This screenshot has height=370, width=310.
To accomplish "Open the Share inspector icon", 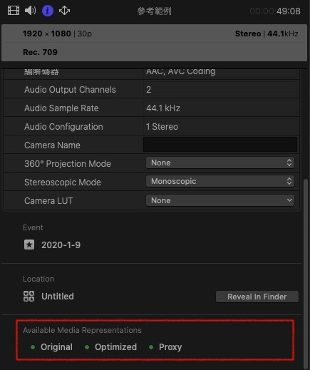I will pos(64,11).
